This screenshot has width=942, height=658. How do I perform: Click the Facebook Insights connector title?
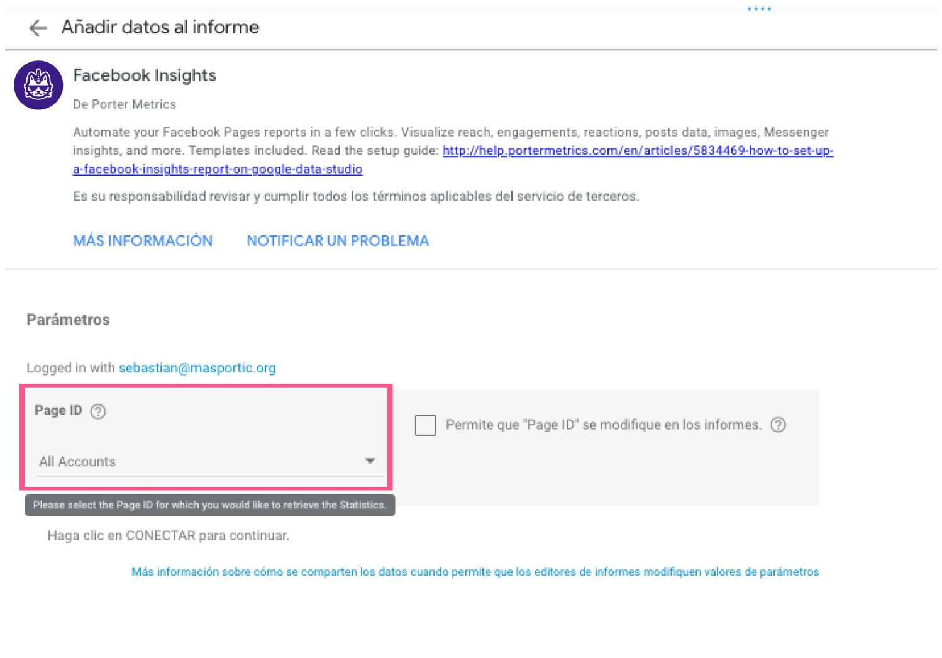pos(145,75)
